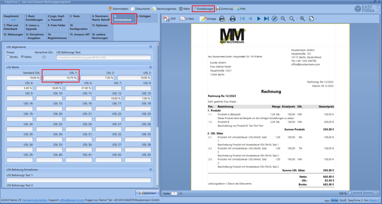This screenshot has height=204, width=382.
Task: Zoom out with the minus magnifier icon
Action: coord(283,19)
